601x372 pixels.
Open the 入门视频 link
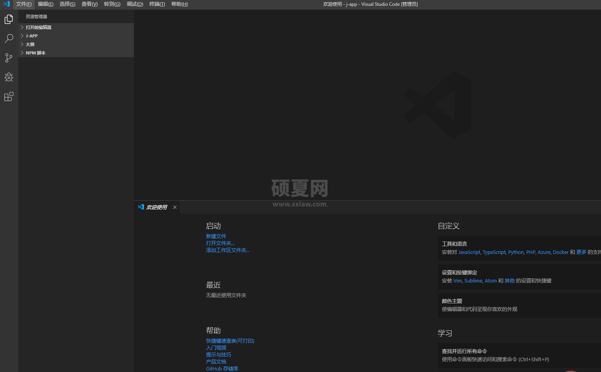pos(216,348)
